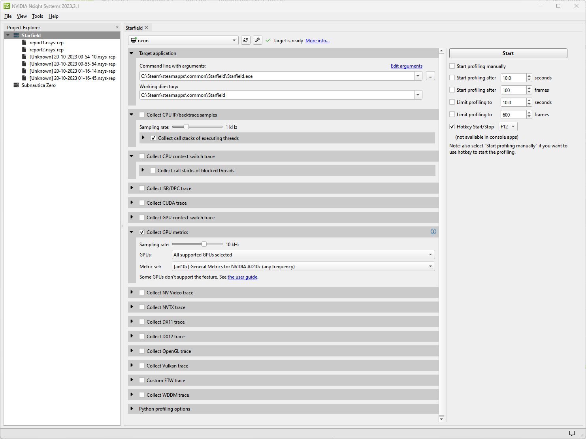Open the Edit arguments link

(x=406, y=66)
